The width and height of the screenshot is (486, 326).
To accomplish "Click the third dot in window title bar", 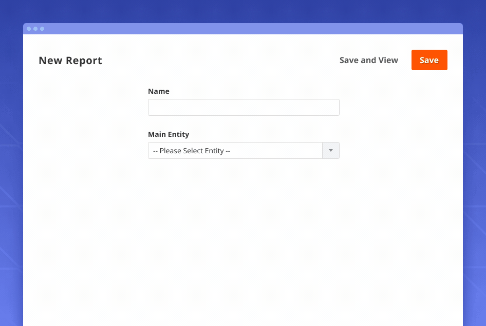I will (42, 29).
